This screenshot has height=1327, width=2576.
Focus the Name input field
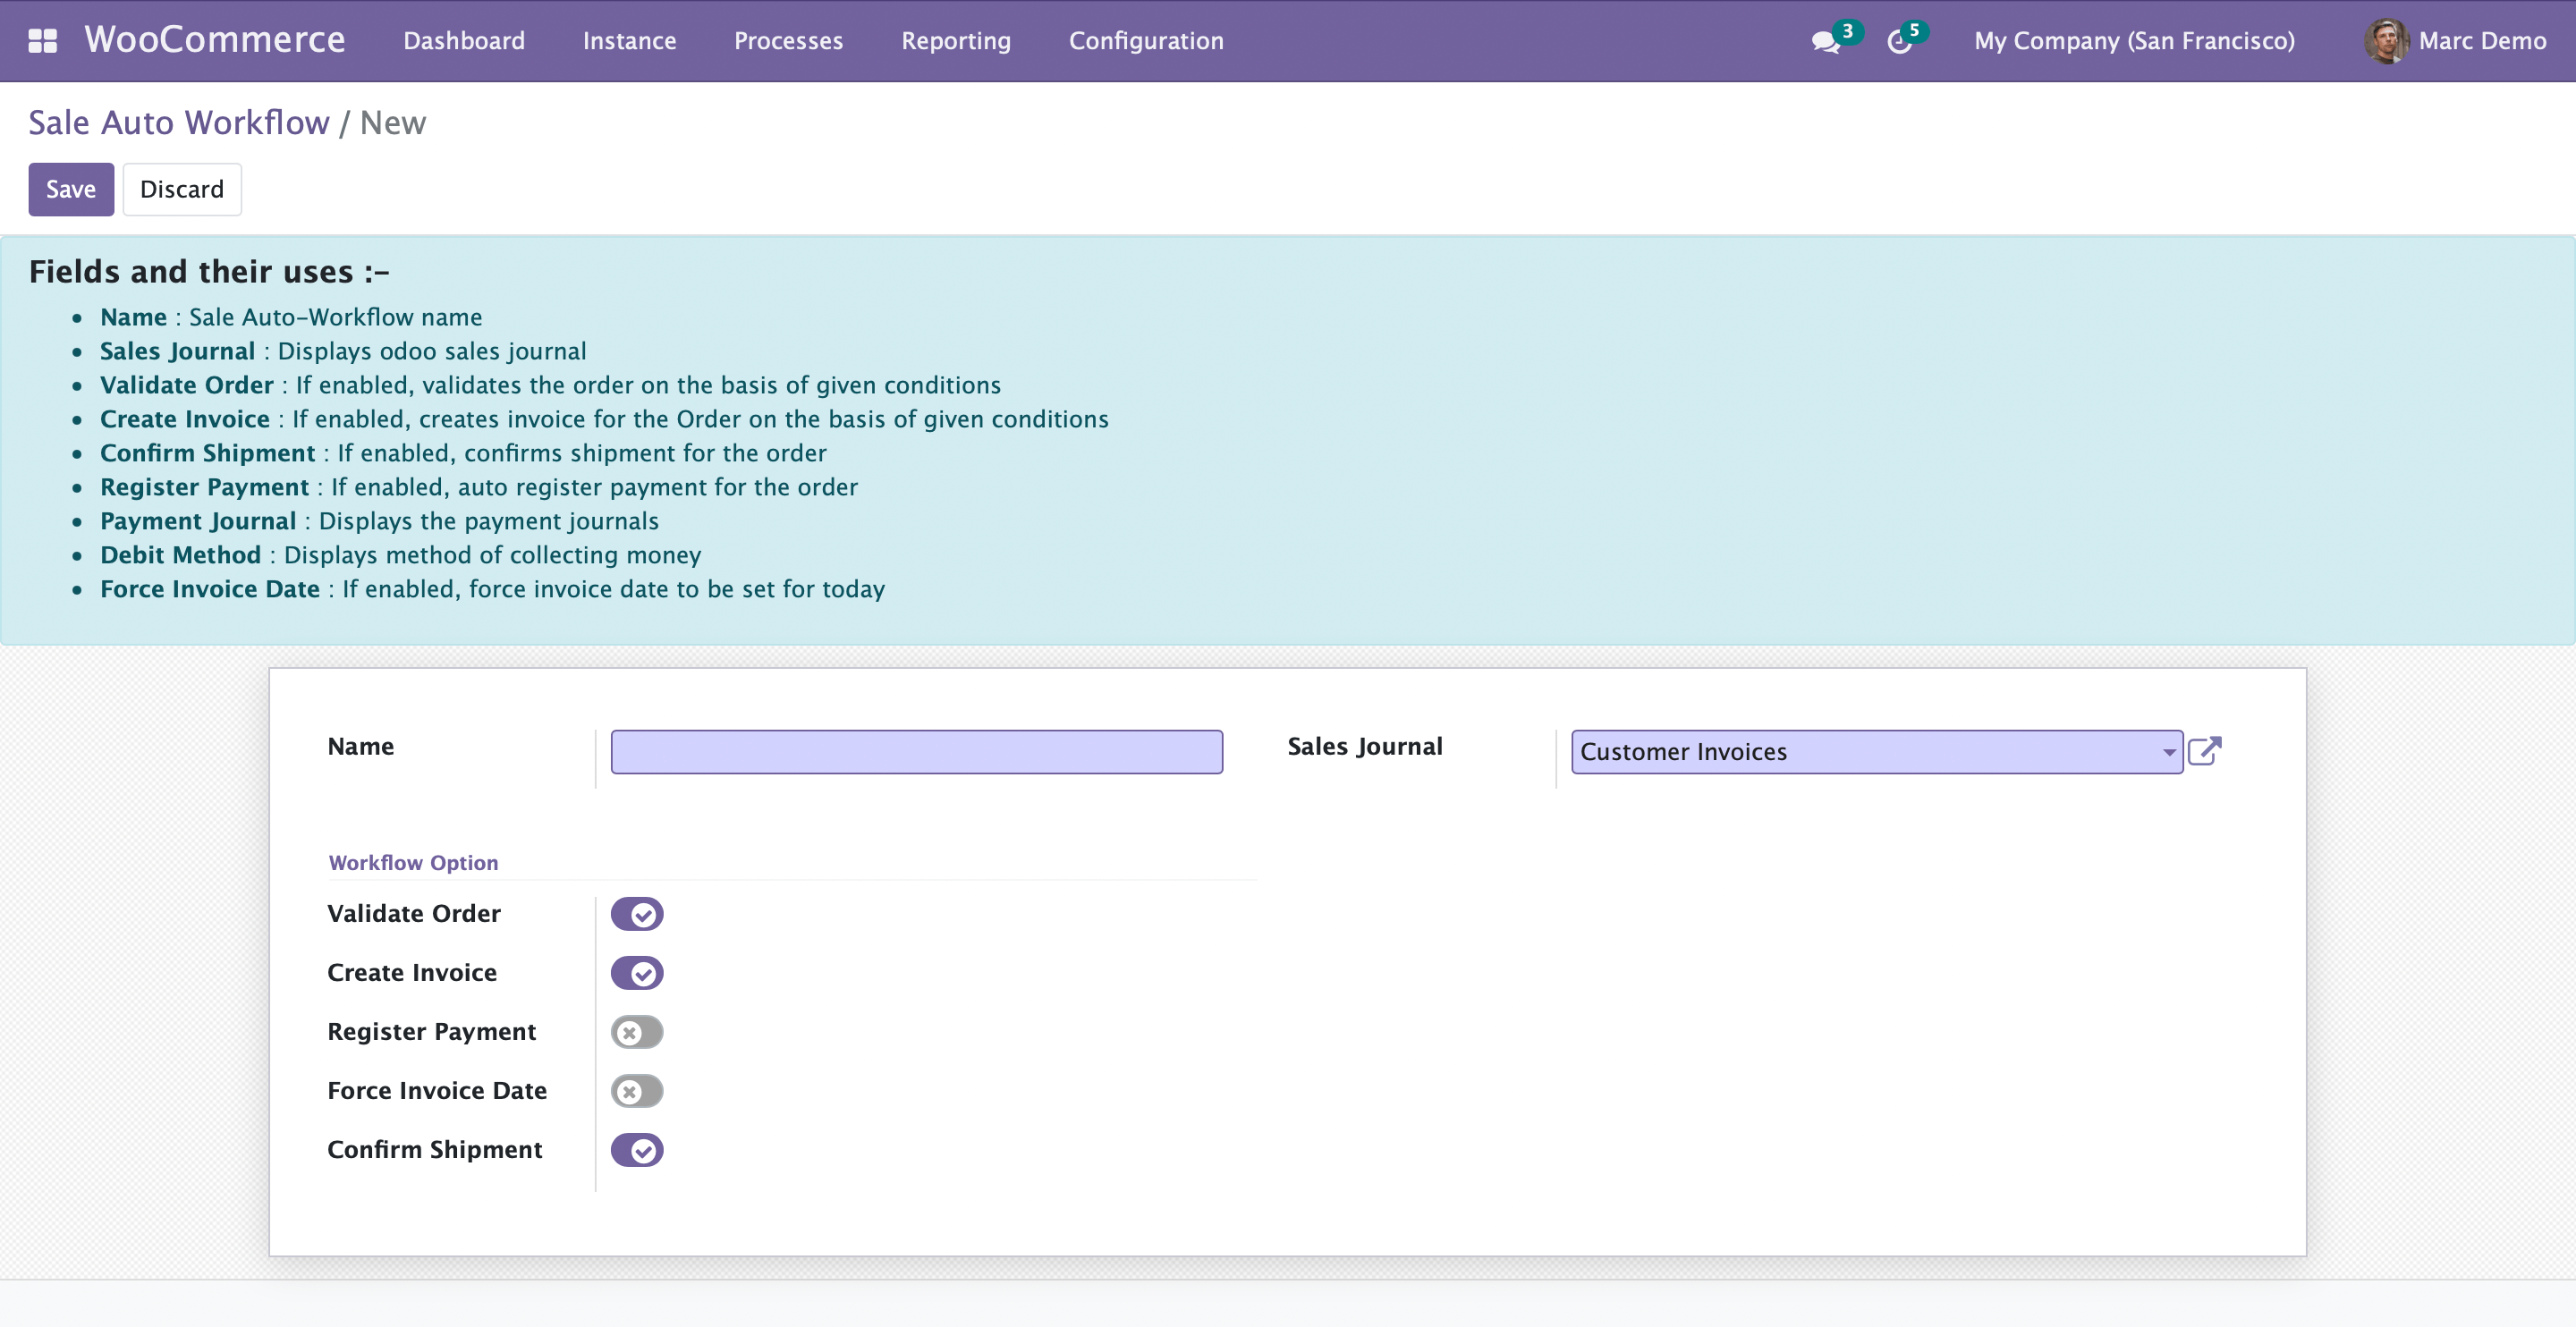pyautogui.click(x=916, y=752)
